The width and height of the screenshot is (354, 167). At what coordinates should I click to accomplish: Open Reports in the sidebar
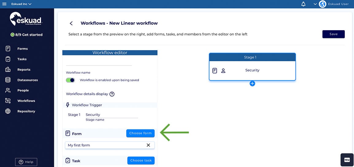[24, 70]
